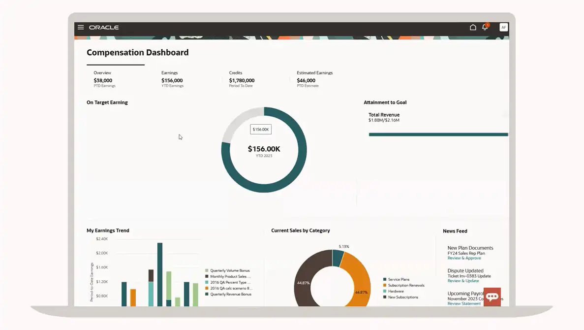Open the AF user profile avatar
This screenshot has width=584, height=330.
(503, 28)
